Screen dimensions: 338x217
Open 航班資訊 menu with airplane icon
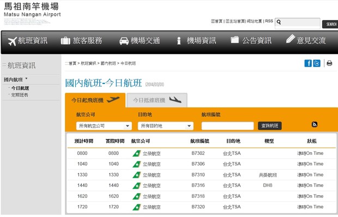click(28, 41)
